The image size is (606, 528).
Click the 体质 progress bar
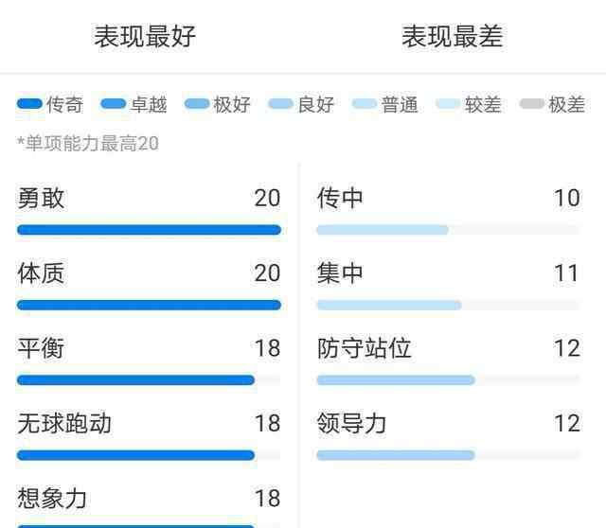point(149,305)
